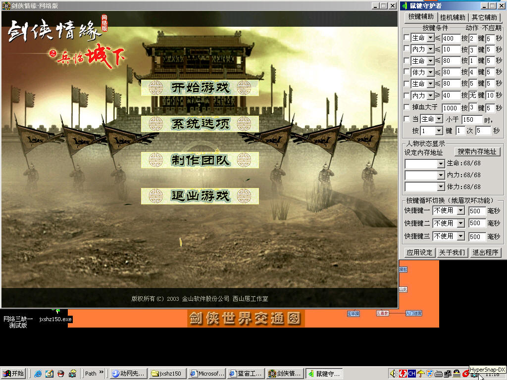Select 开始游戏 in the game menu
Image resolution: width=507 pixels, height=380 pixels.
pos(200,88)
